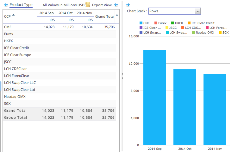Select the SGX row label
This screenshot has width=238, height=152.
click(x=7, y=104)
